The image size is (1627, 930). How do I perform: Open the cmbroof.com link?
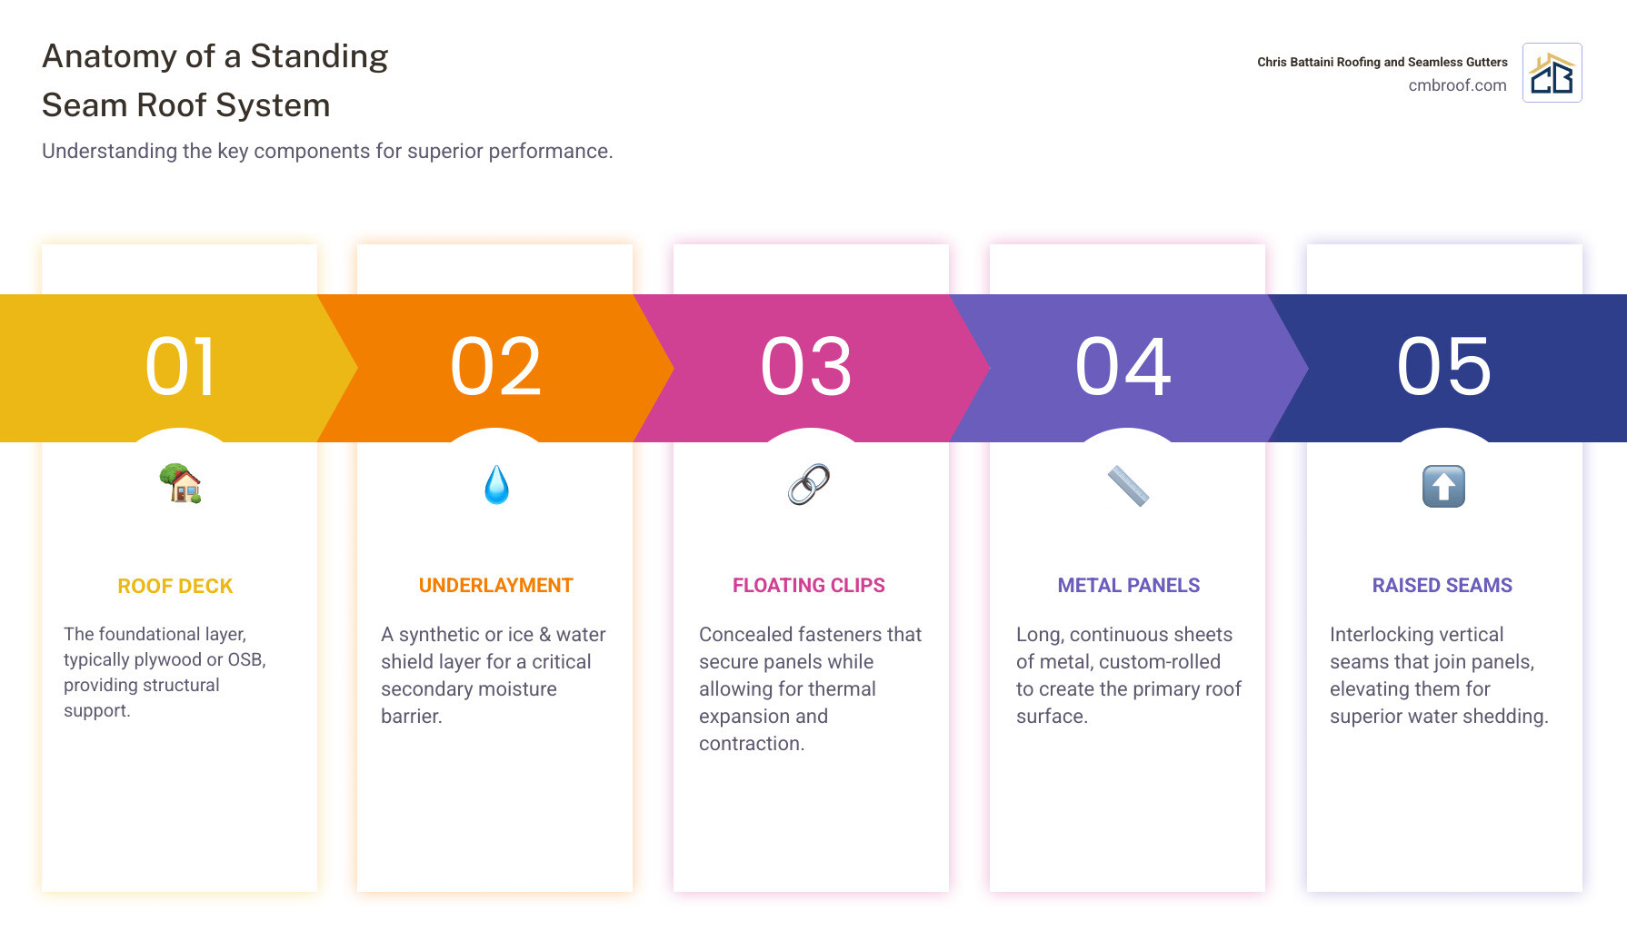pos(1457,85)
